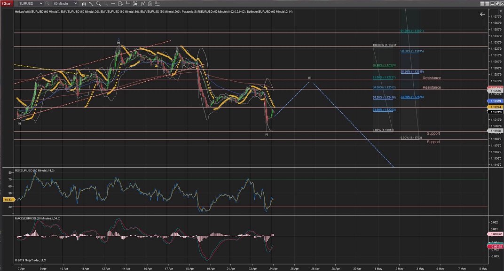
Task: Click the zoom in magnifier icon
Action: [x=98, y=4]
